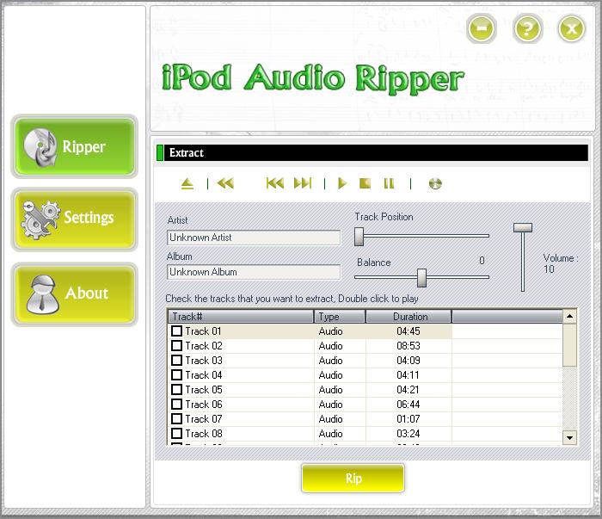Start playback with the play icon

342,183
